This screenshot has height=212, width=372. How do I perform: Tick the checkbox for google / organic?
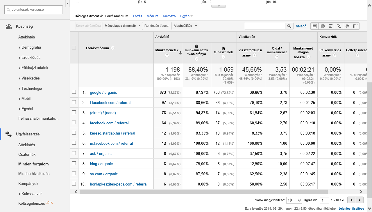click(x=74, y=92)
